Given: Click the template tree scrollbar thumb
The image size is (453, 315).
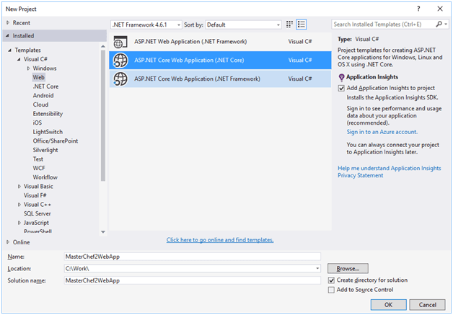Looking at the screenshot, I should [103, 115].
